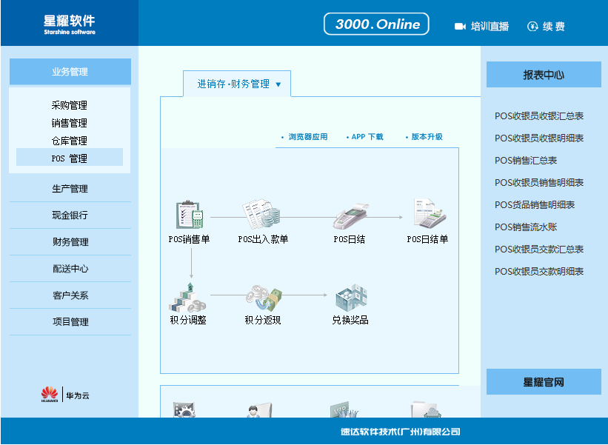Open the 积分调整 icon
Screen dimensions: 608x445
(187, 298)
